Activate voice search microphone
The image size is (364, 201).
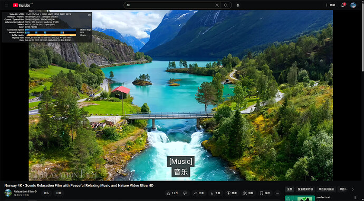[x=238, y=5]
